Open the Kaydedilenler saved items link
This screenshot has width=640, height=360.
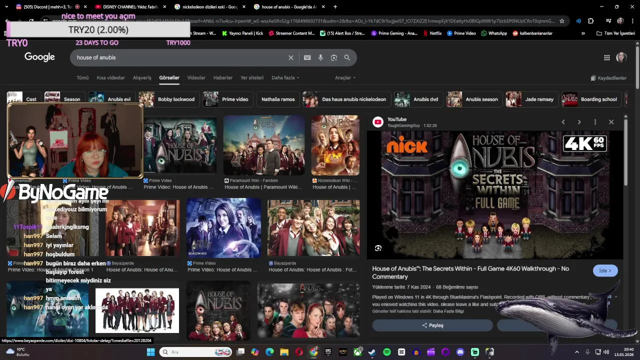608,78
